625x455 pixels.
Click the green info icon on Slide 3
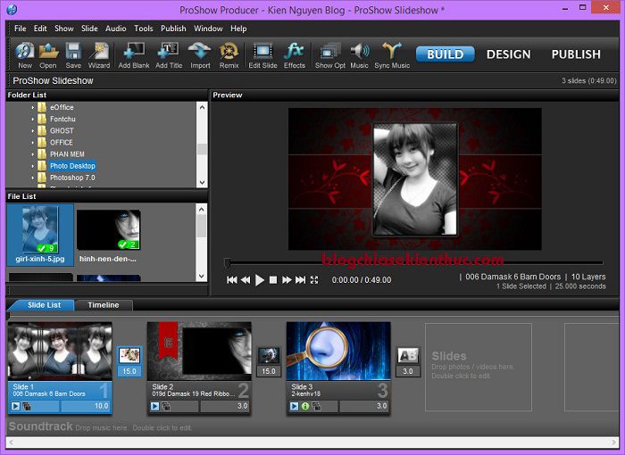(305, 406)
